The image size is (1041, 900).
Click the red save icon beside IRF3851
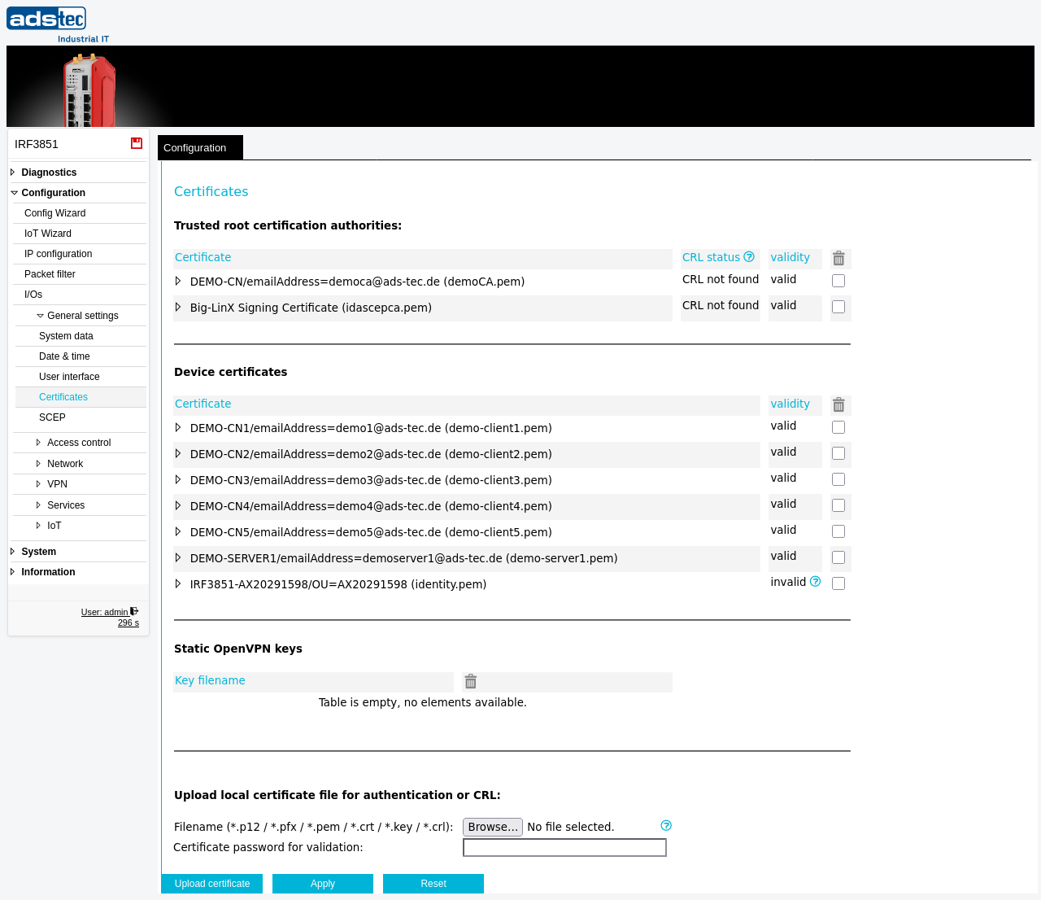click(x=137, y=143)
